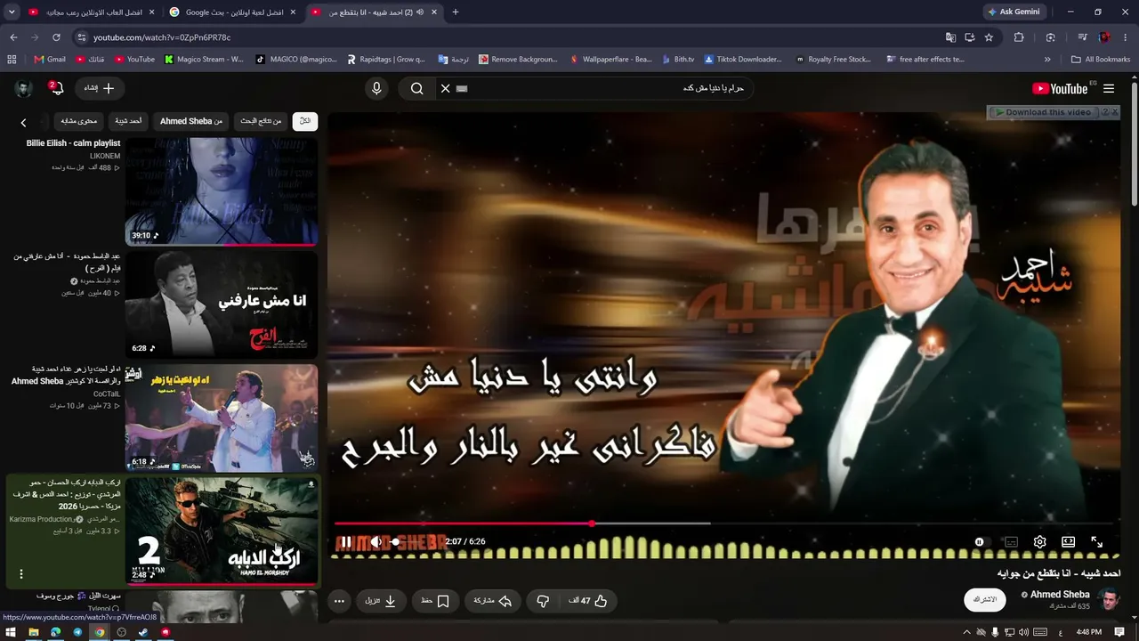Open the إنشاء create button
This screenshot has height=641, width=1139.
pos(100,88)
